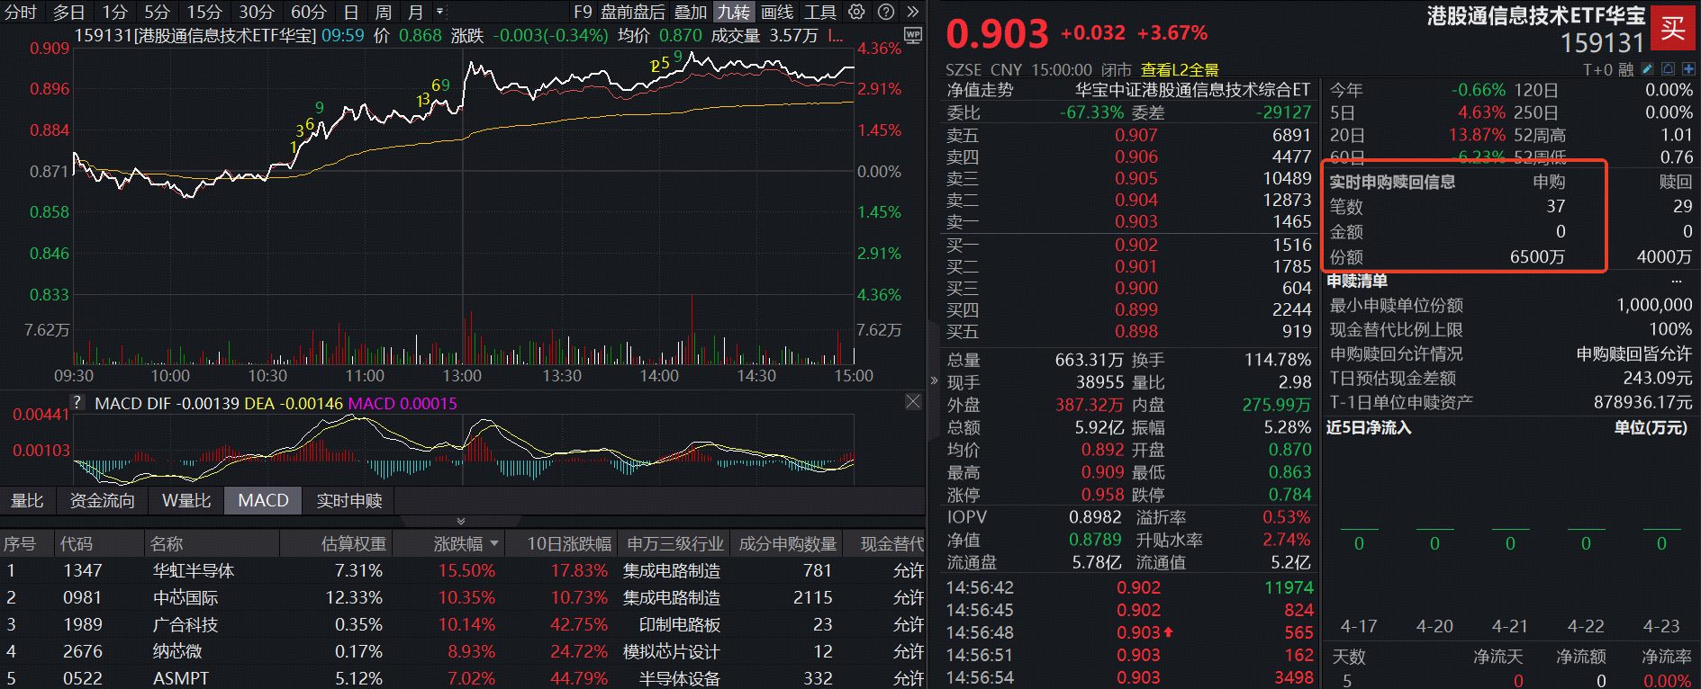Toggle 九转 indicator on chart
The image size is (1701, 689).
coord(733,12)
